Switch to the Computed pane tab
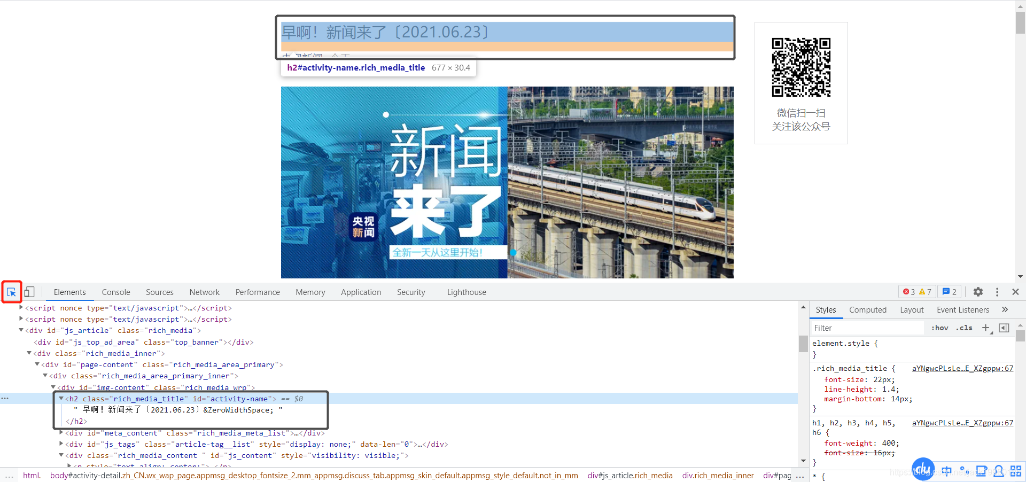This screenshot has height=482, width=1026. coord(868,310)
